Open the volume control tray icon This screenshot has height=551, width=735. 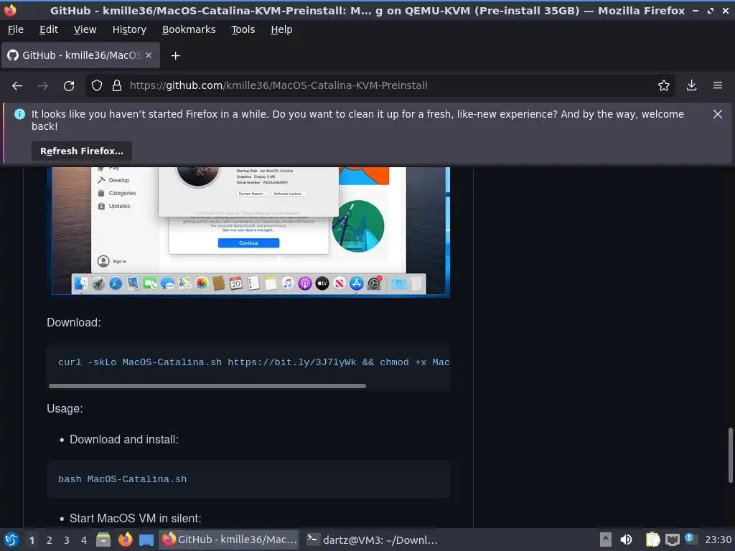pyautogui.click(x=626, y=540)
